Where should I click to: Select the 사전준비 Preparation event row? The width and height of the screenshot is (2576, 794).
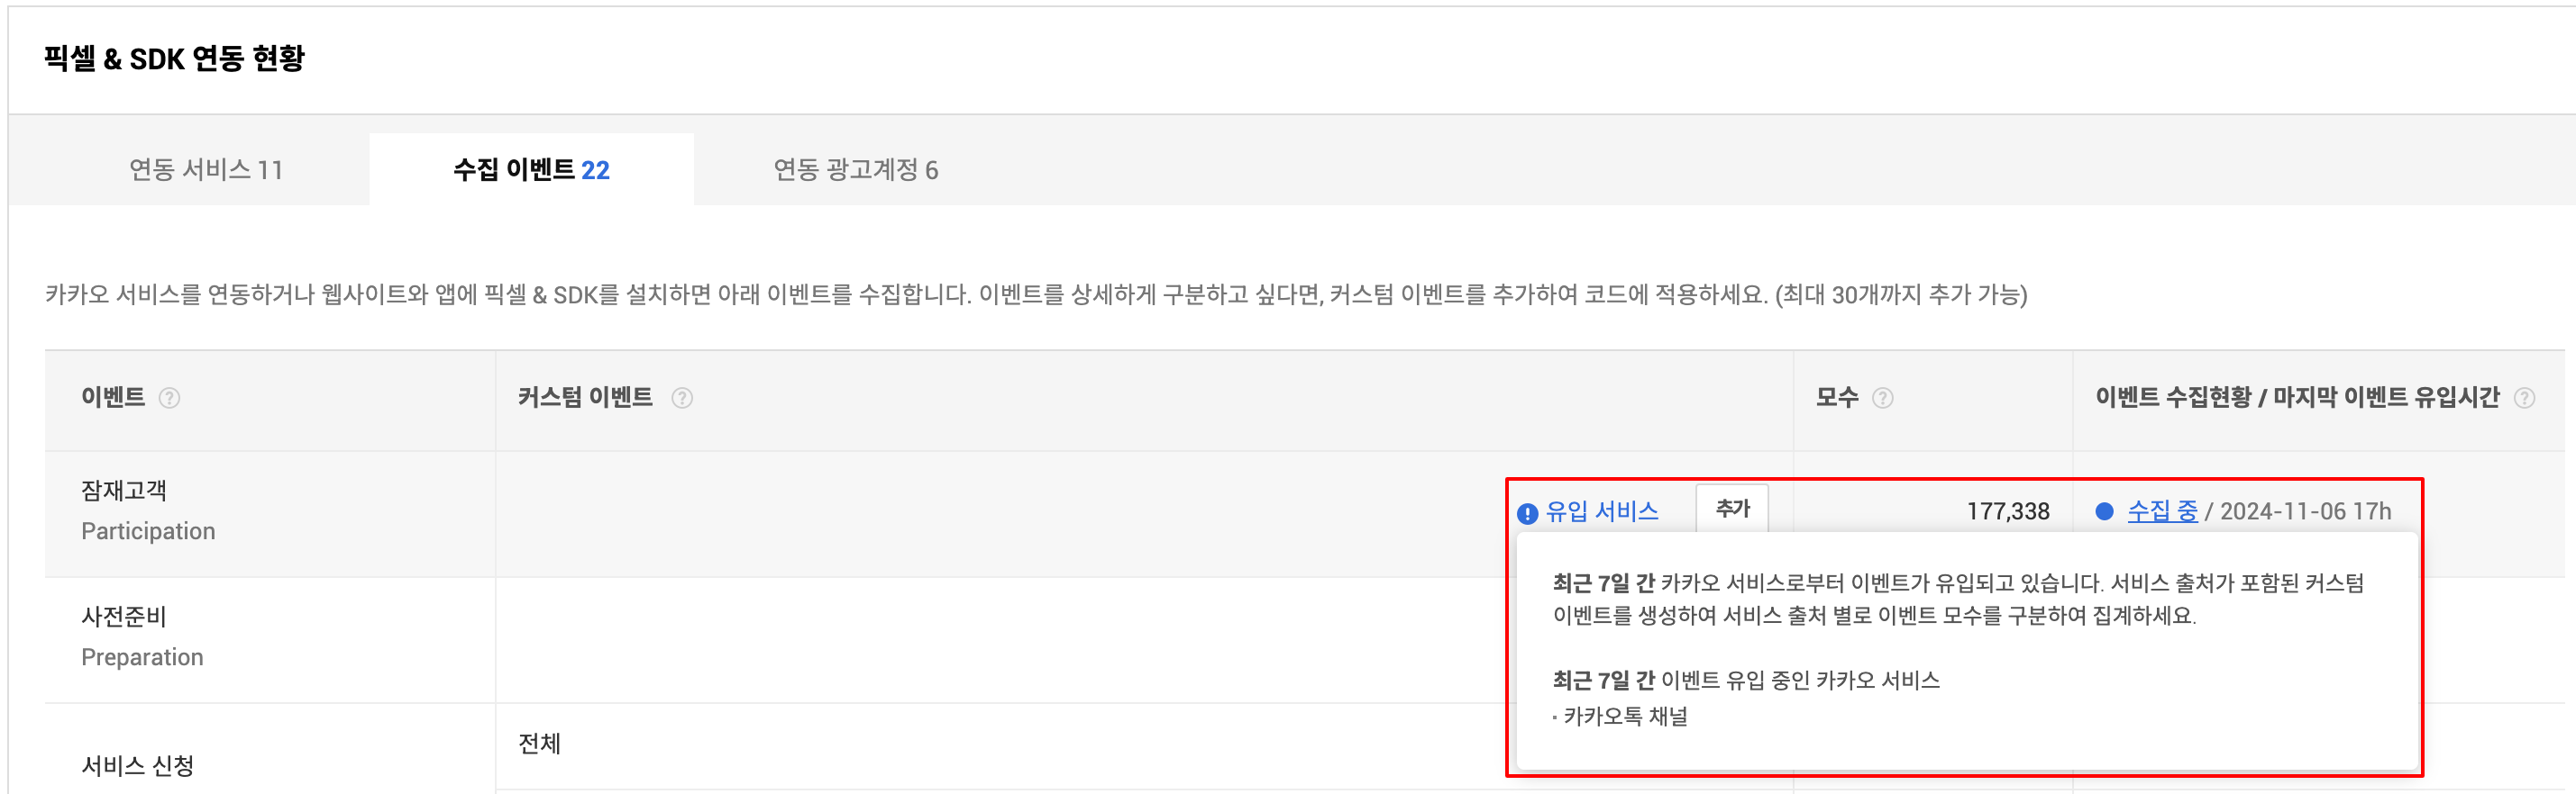[x=142, y=636]
